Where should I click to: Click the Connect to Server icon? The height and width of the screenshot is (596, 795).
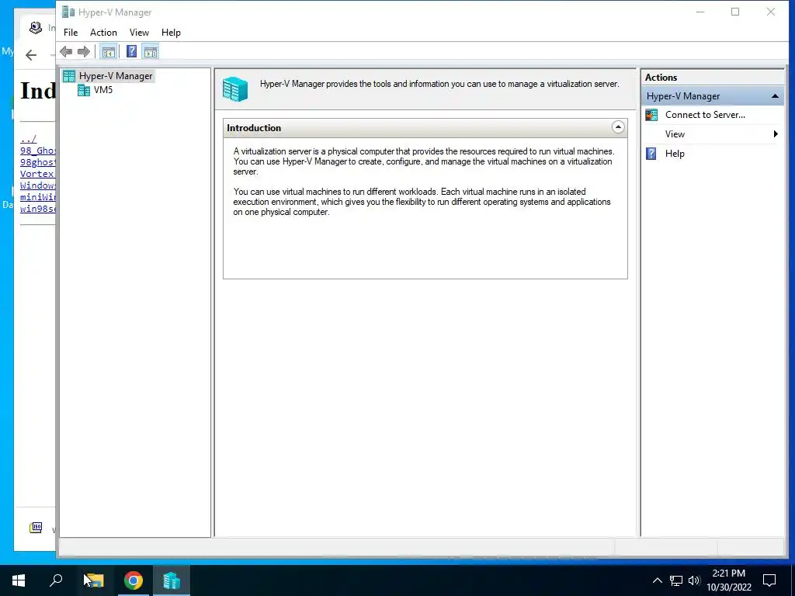click(x=651, y=115)
